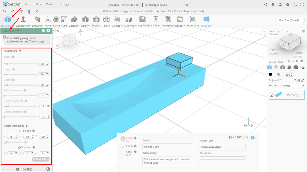Open the user account icon

click(280, 4)
